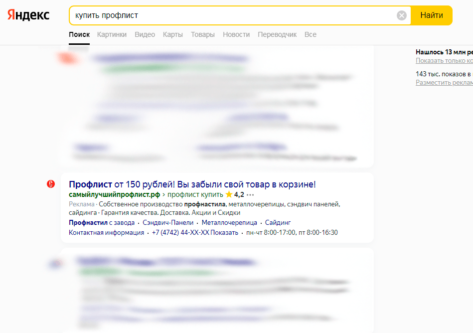Open the Товары tab
Viewport: 473px width, 333px height.
coord(203,35)
